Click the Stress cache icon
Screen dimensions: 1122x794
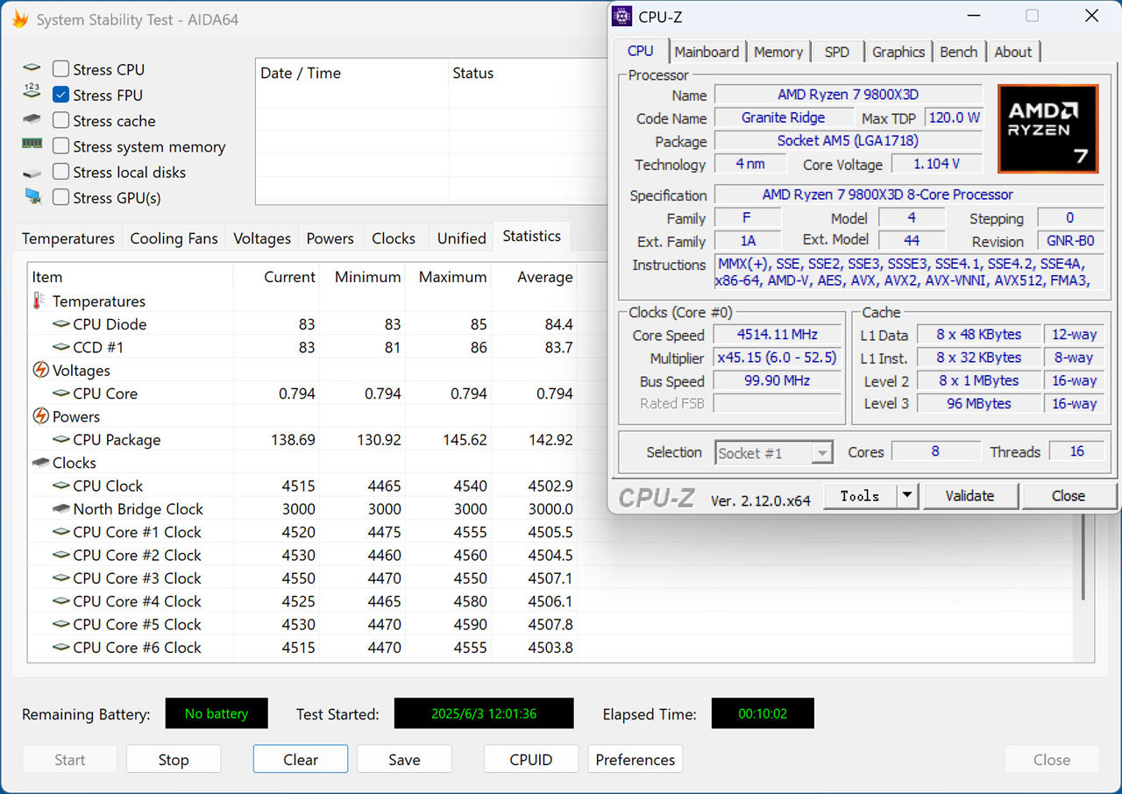coord(32,120)
